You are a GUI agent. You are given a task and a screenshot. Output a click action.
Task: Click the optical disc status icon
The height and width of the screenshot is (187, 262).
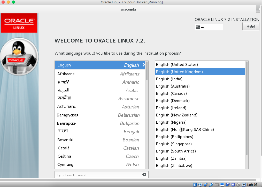pos(201,184)
